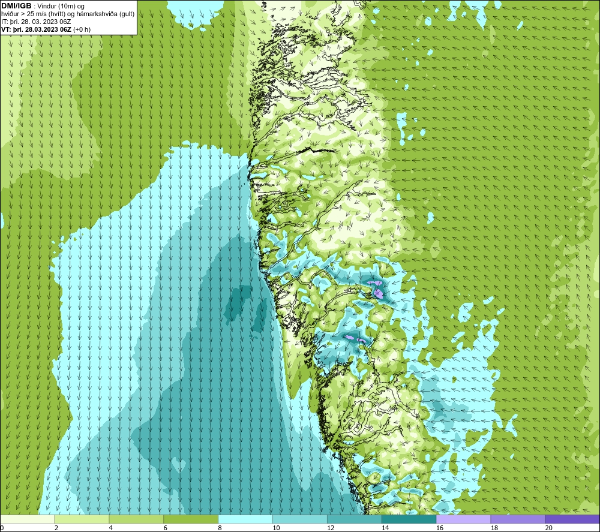Image resolution: width=600 pixels, height=532 pixels.
Task: Click the legend label '16'
Action: point(440,528)
